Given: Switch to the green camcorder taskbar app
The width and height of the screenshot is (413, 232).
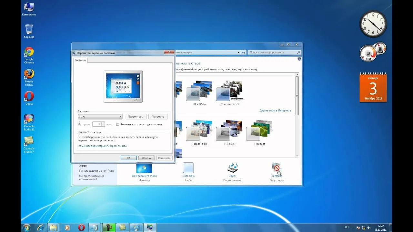Looking at the screenshot, I should 109,227.
